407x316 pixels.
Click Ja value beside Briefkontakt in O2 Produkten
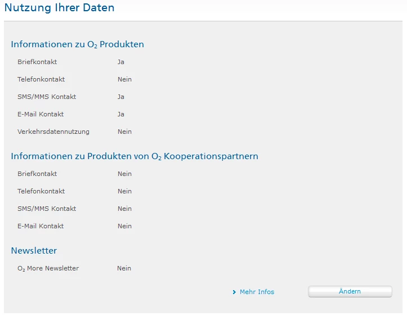pyautogui.click(x=120, y=62)
